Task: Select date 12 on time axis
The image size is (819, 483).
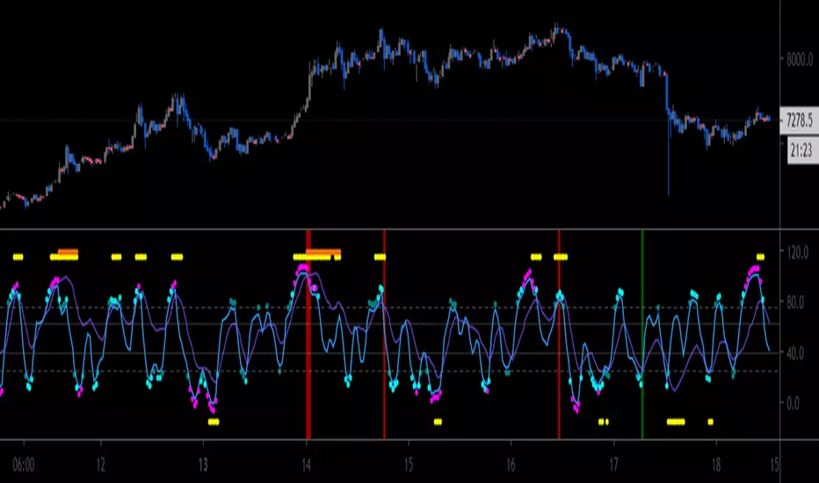Action: (101, 465)
